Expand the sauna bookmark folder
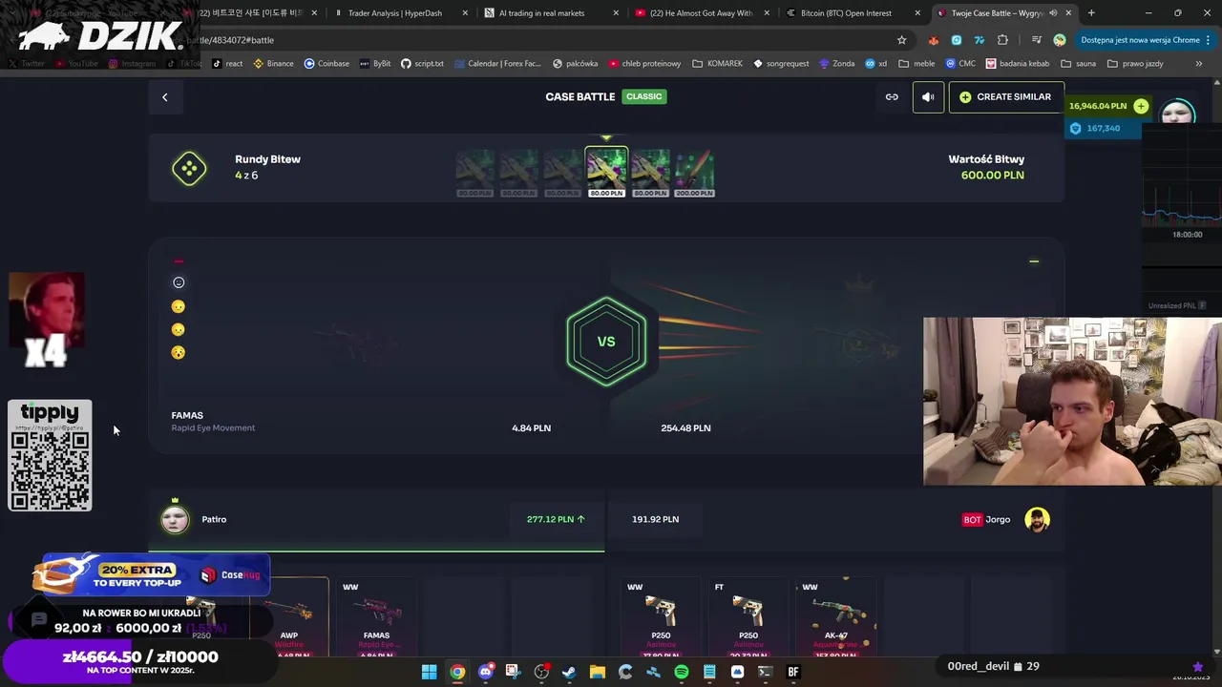This screenshot has width=1222, height=687. [x=1079, y=64]
